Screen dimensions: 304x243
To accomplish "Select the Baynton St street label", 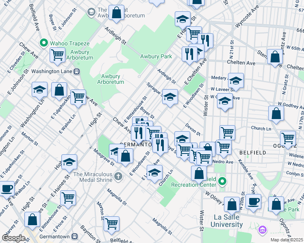I will [91, 234].
